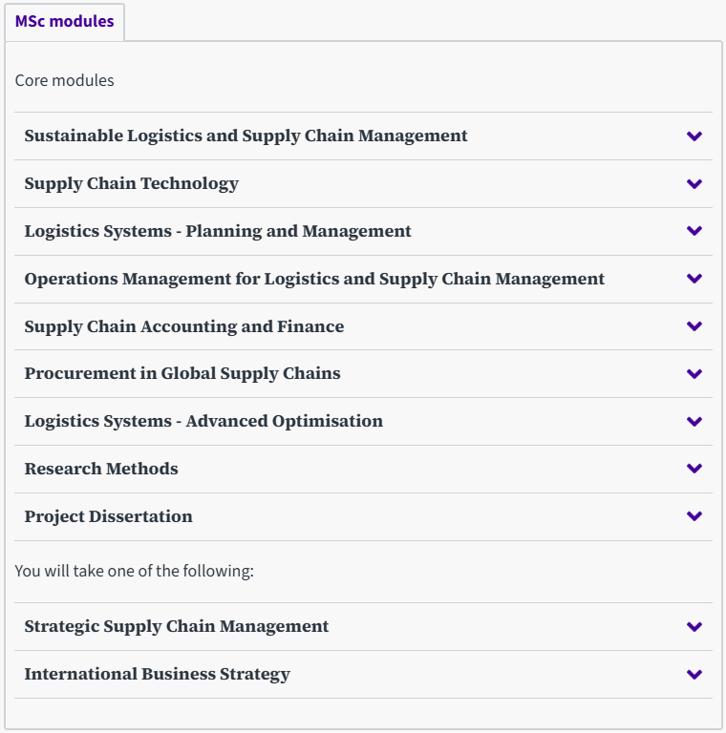Click the chevron beside Project Dissertation
The width and height of the screenshot is (726, 733).
(x=694, y=516)
